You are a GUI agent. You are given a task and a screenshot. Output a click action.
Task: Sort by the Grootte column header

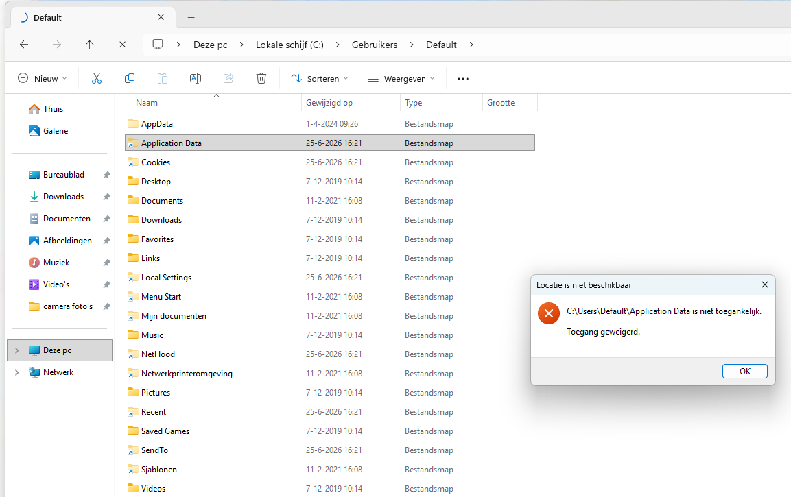(501, 103)
